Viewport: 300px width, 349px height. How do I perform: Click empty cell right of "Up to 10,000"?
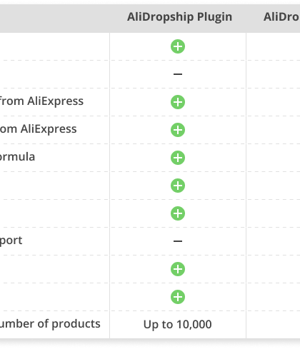pos(274,325)
